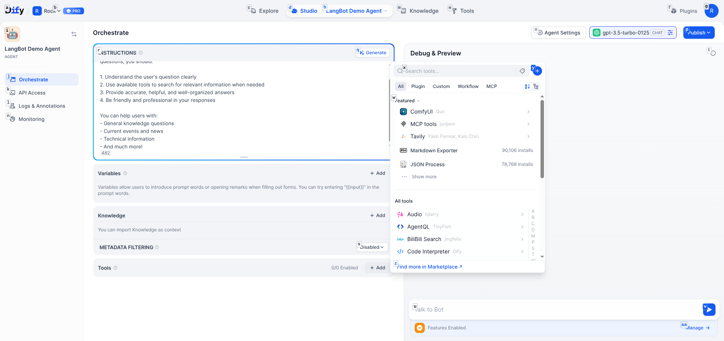Open the Publish dropdown button
The image size is (724, 341).
coord(699,33)
